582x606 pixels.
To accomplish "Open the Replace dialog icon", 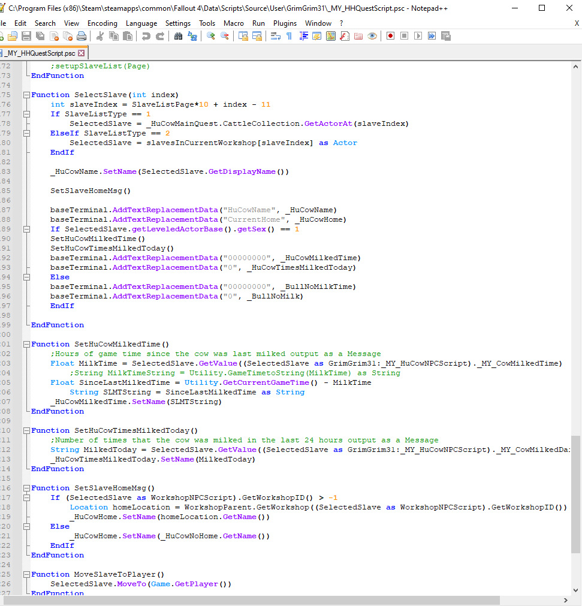I will pyautogui.click(x=192, y=37).
